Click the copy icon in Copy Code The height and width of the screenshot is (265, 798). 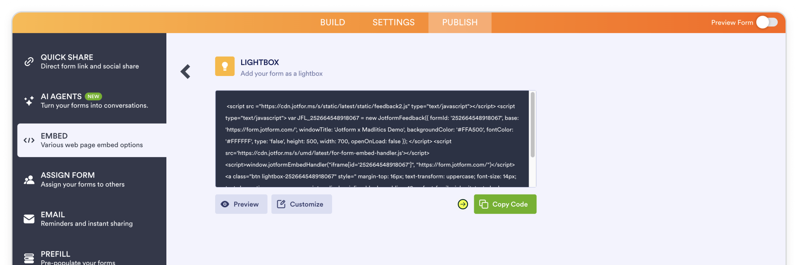[484, 204]
